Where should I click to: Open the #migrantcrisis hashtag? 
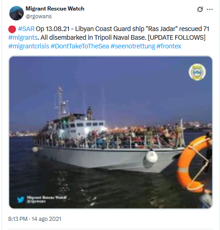[x=29, y=46]
